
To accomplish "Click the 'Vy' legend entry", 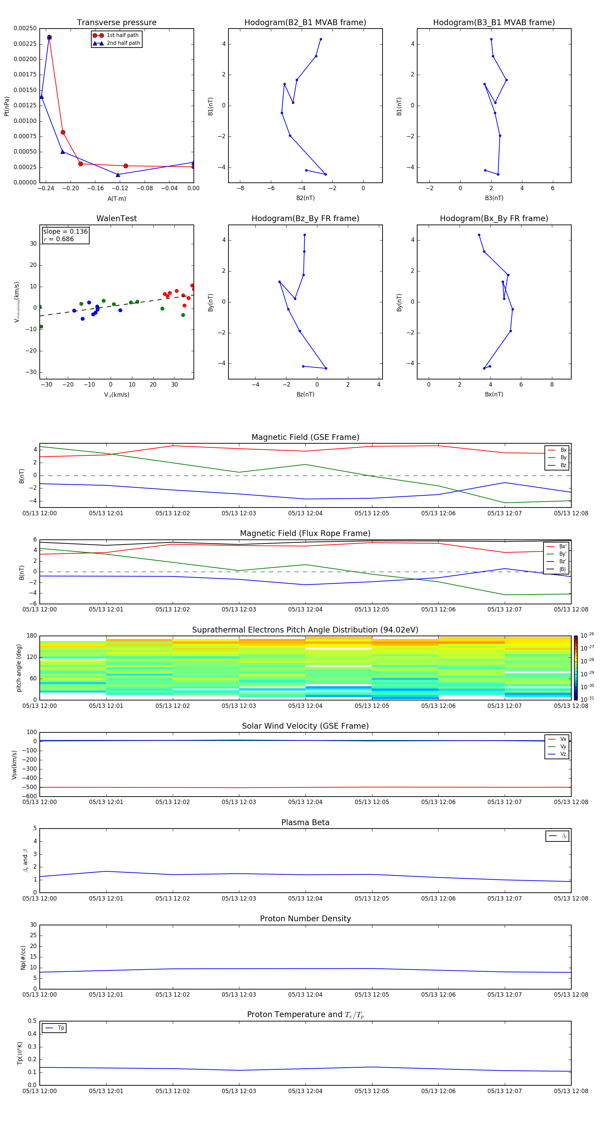I will [557, 746].
